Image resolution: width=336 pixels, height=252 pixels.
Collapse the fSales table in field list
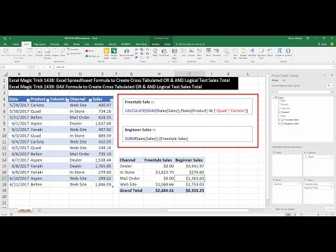coord(273,98)
